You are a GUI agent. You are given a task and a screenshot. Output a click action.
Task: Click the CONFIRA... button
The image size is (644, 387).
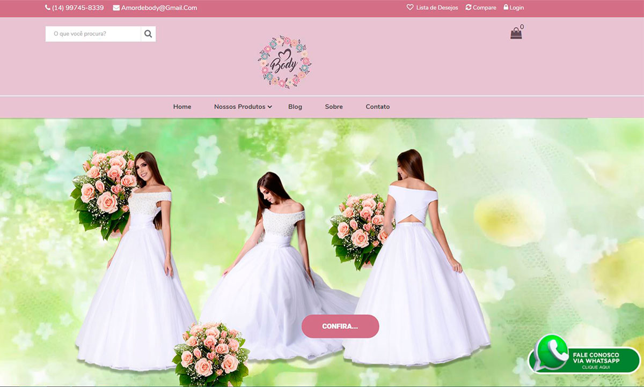pos(340,326)
